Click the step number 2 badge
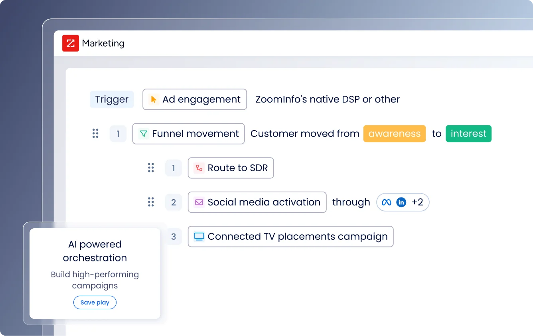Viewport: 533px width, 336px height. pyautogui.click(x=174, y=202)
